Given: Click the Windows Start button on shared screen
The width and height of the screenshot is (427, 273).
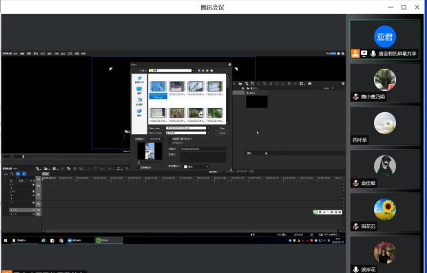Looking at the screenshot, I should click(6, 241).
